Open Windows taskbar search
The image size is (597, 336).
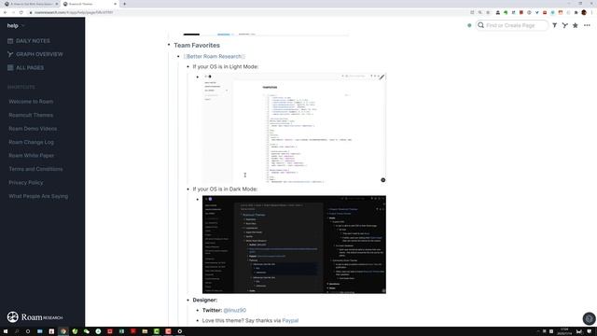pyautogui.click(x=17, y=331)
